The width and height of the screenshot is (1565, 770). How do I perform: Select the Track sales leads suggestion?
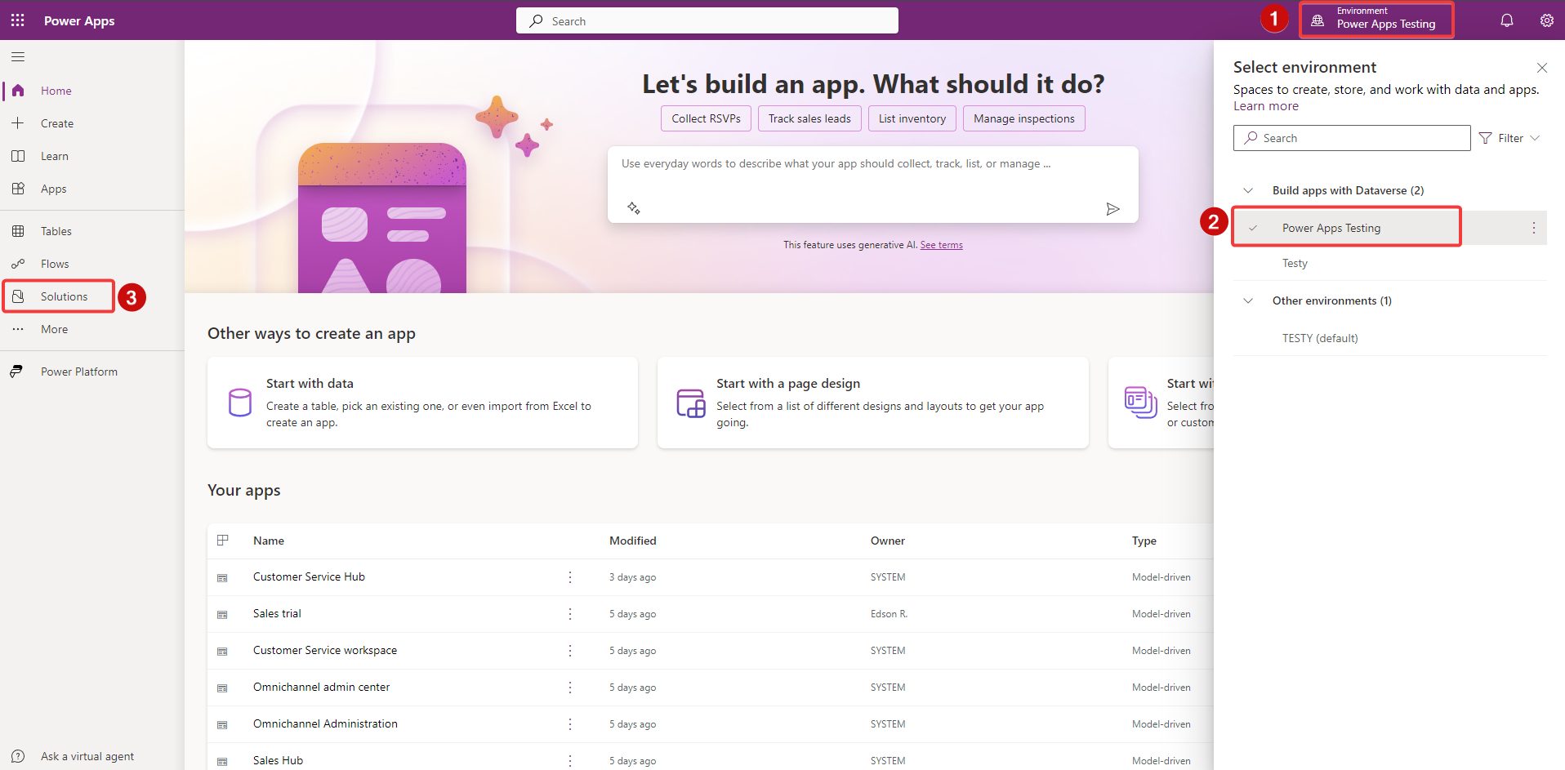809,118
